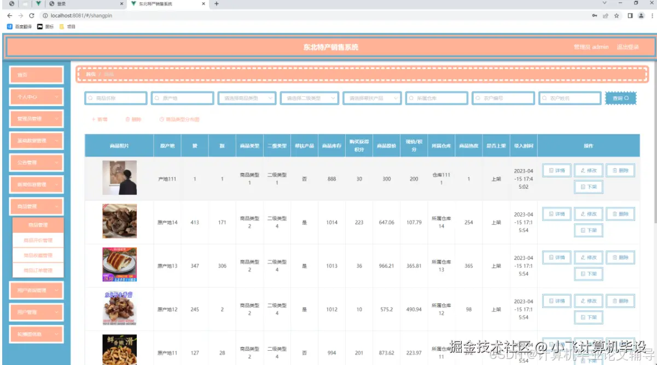Open 详情 for the 原产地14 row
Image resolution: width=657 pixels, height=365 pixels.
click(x=557, y=214)
